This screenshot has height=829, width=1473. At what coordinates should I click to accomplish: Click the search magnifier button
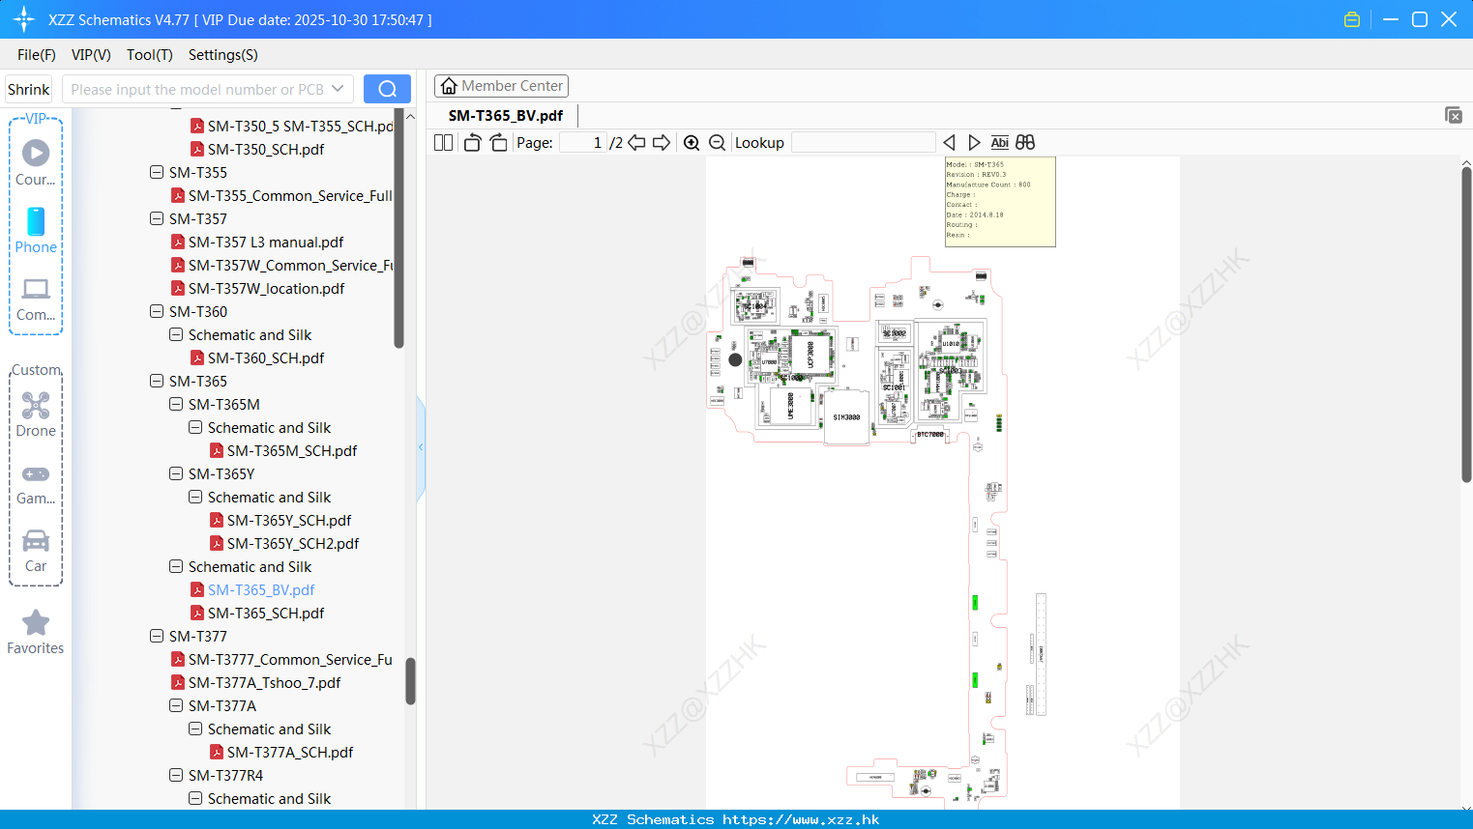387,89
